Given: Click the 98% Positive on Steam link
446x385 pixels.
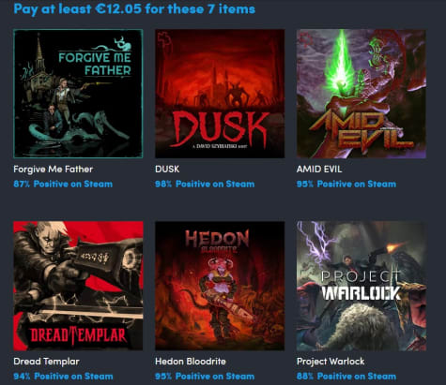Looking at the screenshot, I should click(x=205, y=184).
